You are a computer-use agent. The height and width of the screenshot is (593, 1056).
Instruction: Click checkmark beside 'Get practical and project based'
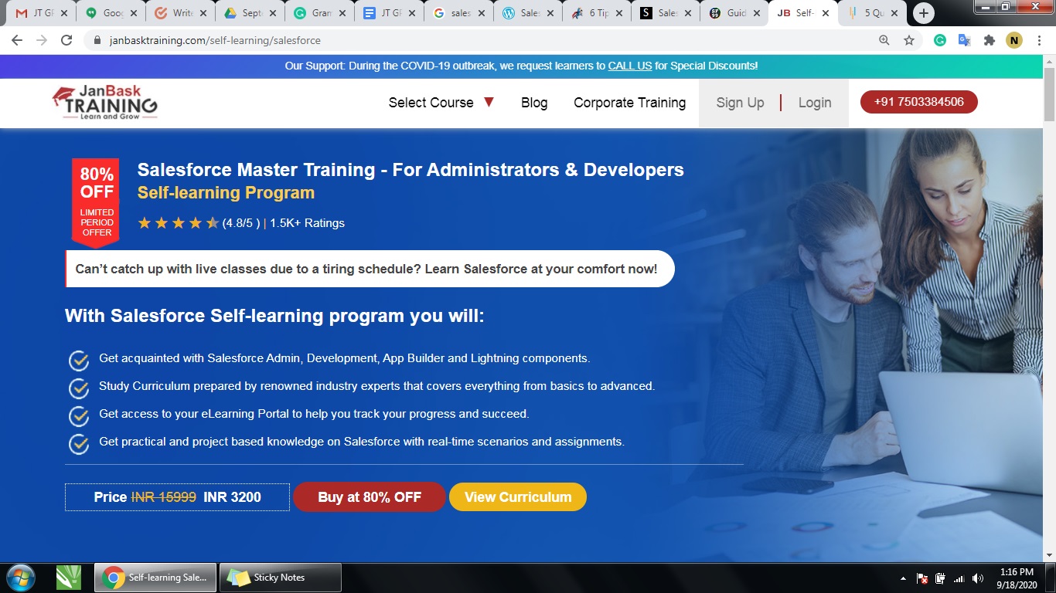click(79, 443)
